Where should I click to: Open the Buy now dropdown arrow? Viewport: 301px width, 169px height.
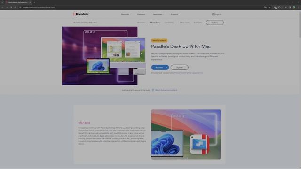click(166, 68)
